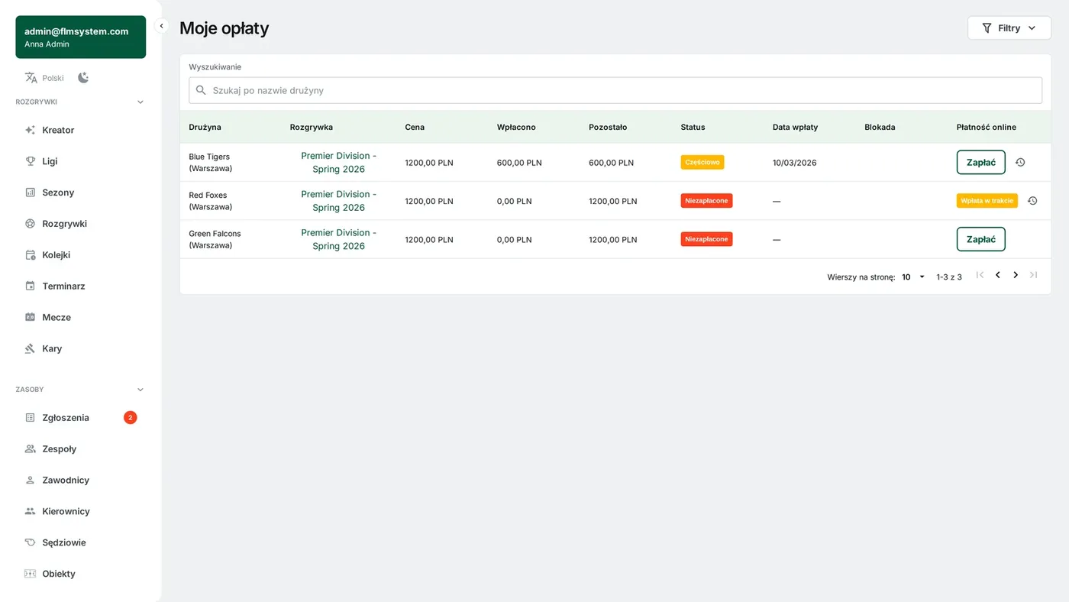Click the Zawodnicy person icon

pos(31,481)
